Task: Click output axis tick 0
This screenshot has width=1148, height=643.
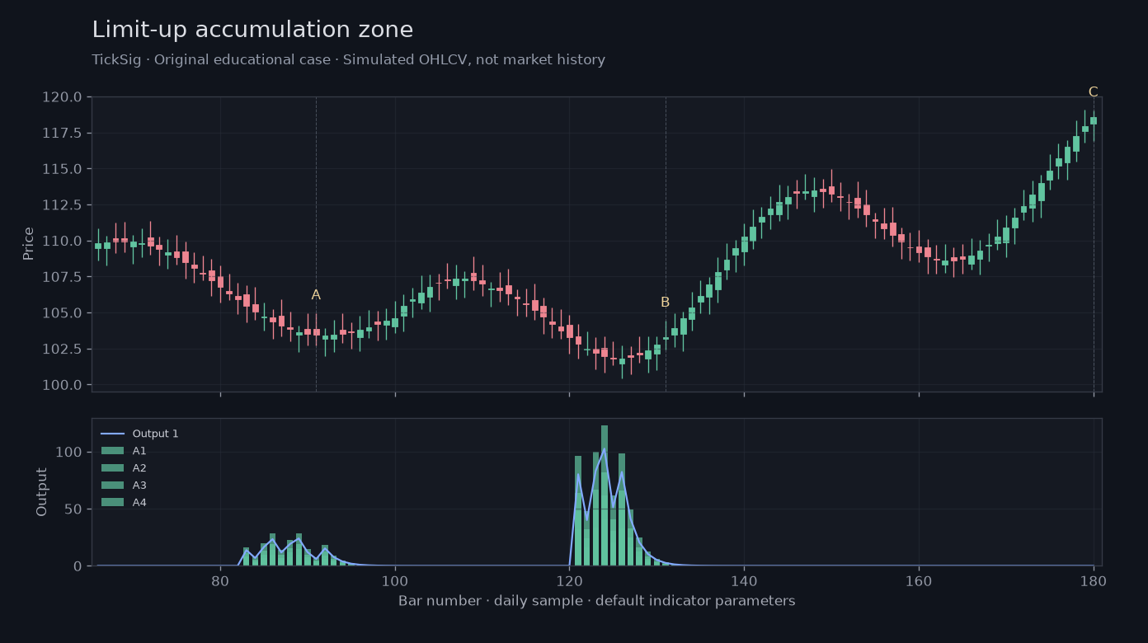Action: tap(78, 566)
